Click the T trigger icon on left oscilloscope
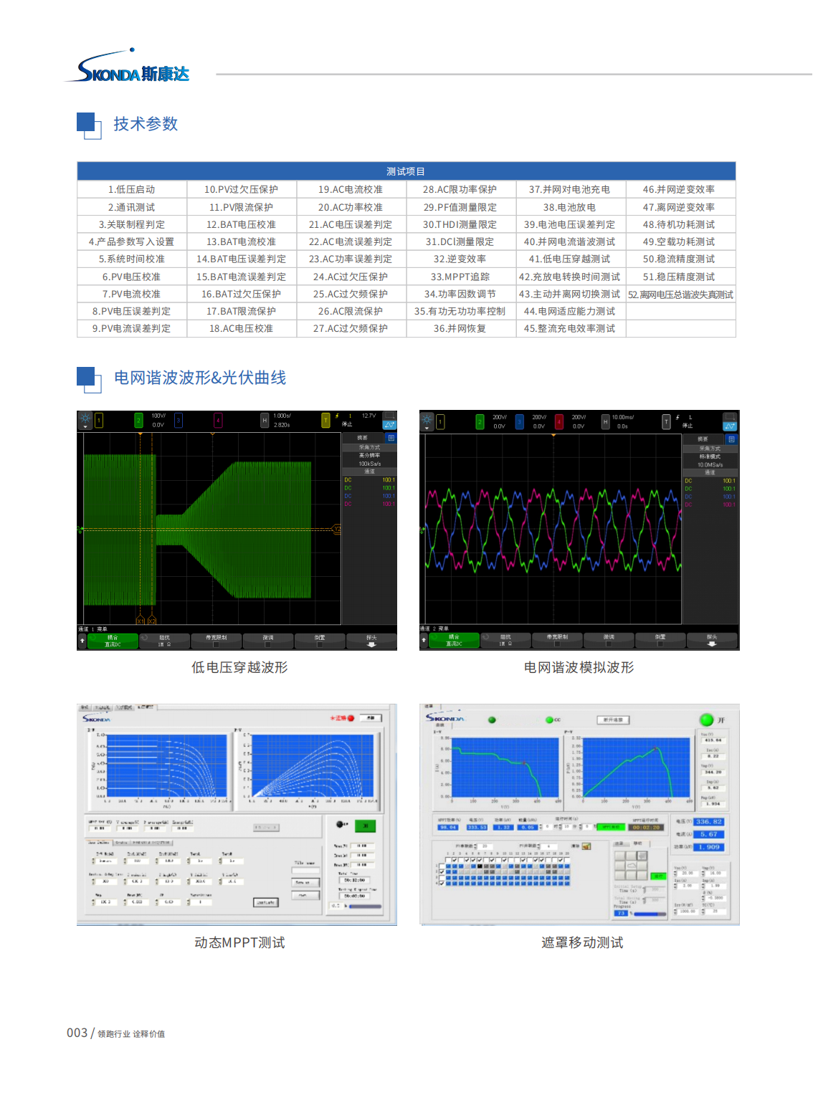 (325, 421)
